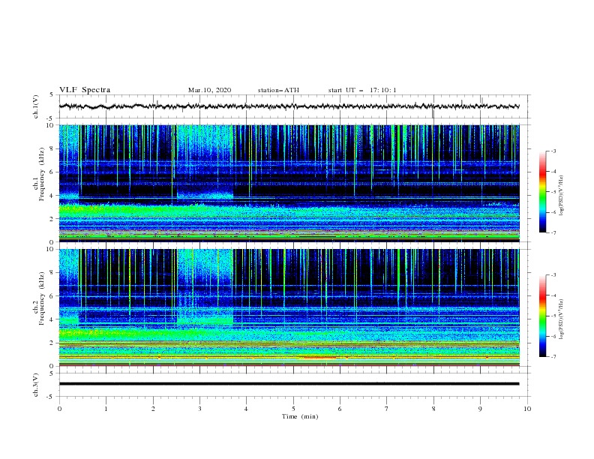
Task: Click the ch.1 spectrogram panel
Action: pos(289,183)
